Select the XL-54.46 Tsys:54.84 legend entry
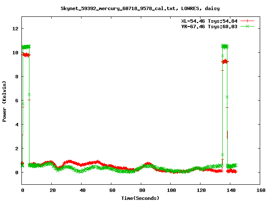The height and width of the screenshot is (202, 269). tap(209, 21)
